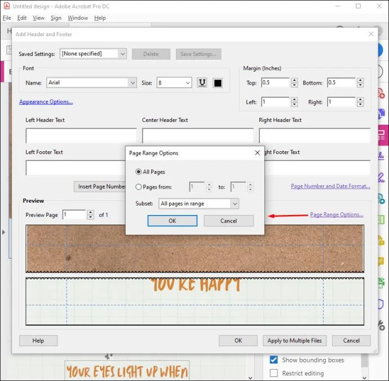Increase the Left margin with the up arrow
The height and width of the screenshot is (381, 389).
[x=294, y=99]
